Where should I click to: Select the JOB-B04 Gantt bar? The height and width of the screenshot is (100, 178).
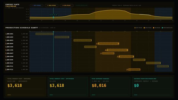pos(109,44)
